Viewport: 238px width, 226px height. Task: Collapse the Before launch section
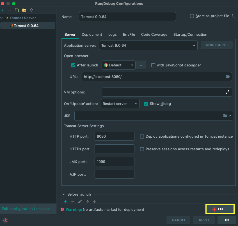point(64,194)
